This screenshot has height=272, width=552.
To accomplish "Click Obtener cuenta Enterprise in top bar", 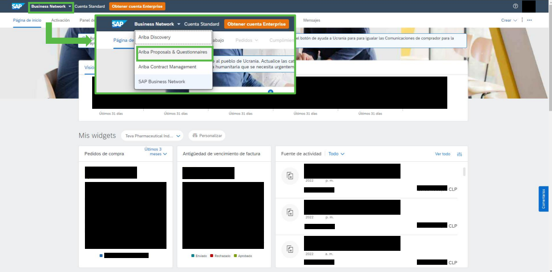I will (137, 6).
